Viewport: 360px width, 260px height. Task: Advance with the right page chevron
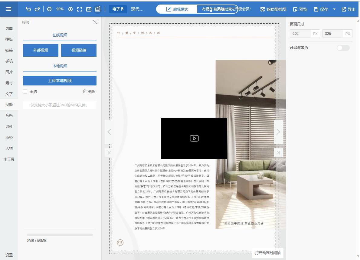coord(278,132)
